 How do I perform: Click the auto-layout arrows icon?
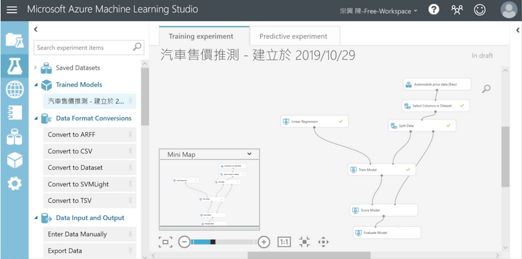click(x=304, y=242)
